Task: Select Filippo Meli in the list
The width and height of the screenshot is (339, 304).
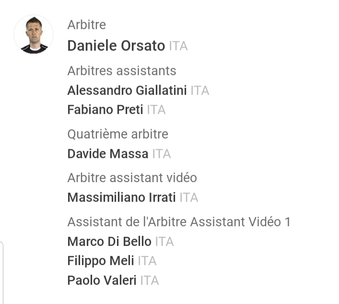Action: [x=100, y=261]
